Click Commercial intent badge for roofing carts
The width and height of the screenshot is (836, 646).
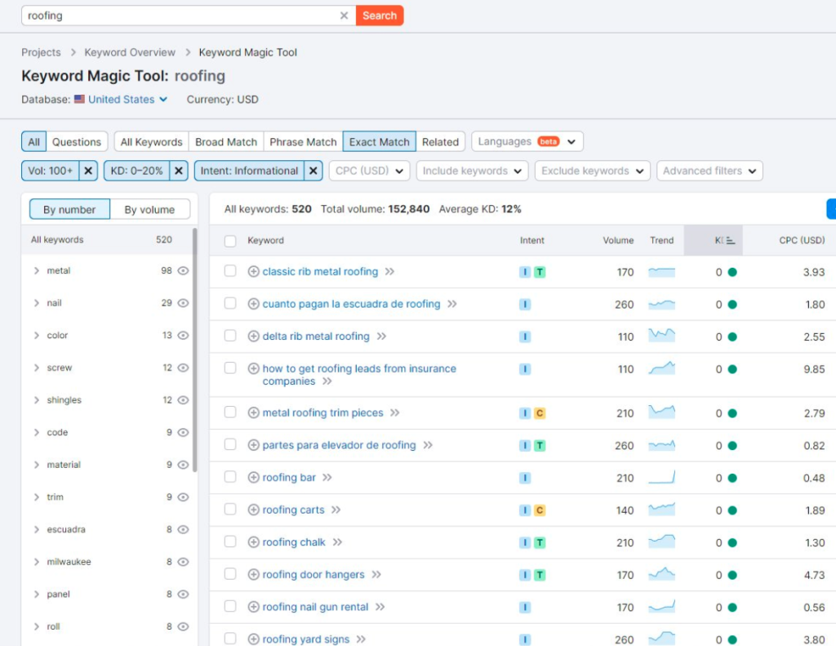(540, 510)
